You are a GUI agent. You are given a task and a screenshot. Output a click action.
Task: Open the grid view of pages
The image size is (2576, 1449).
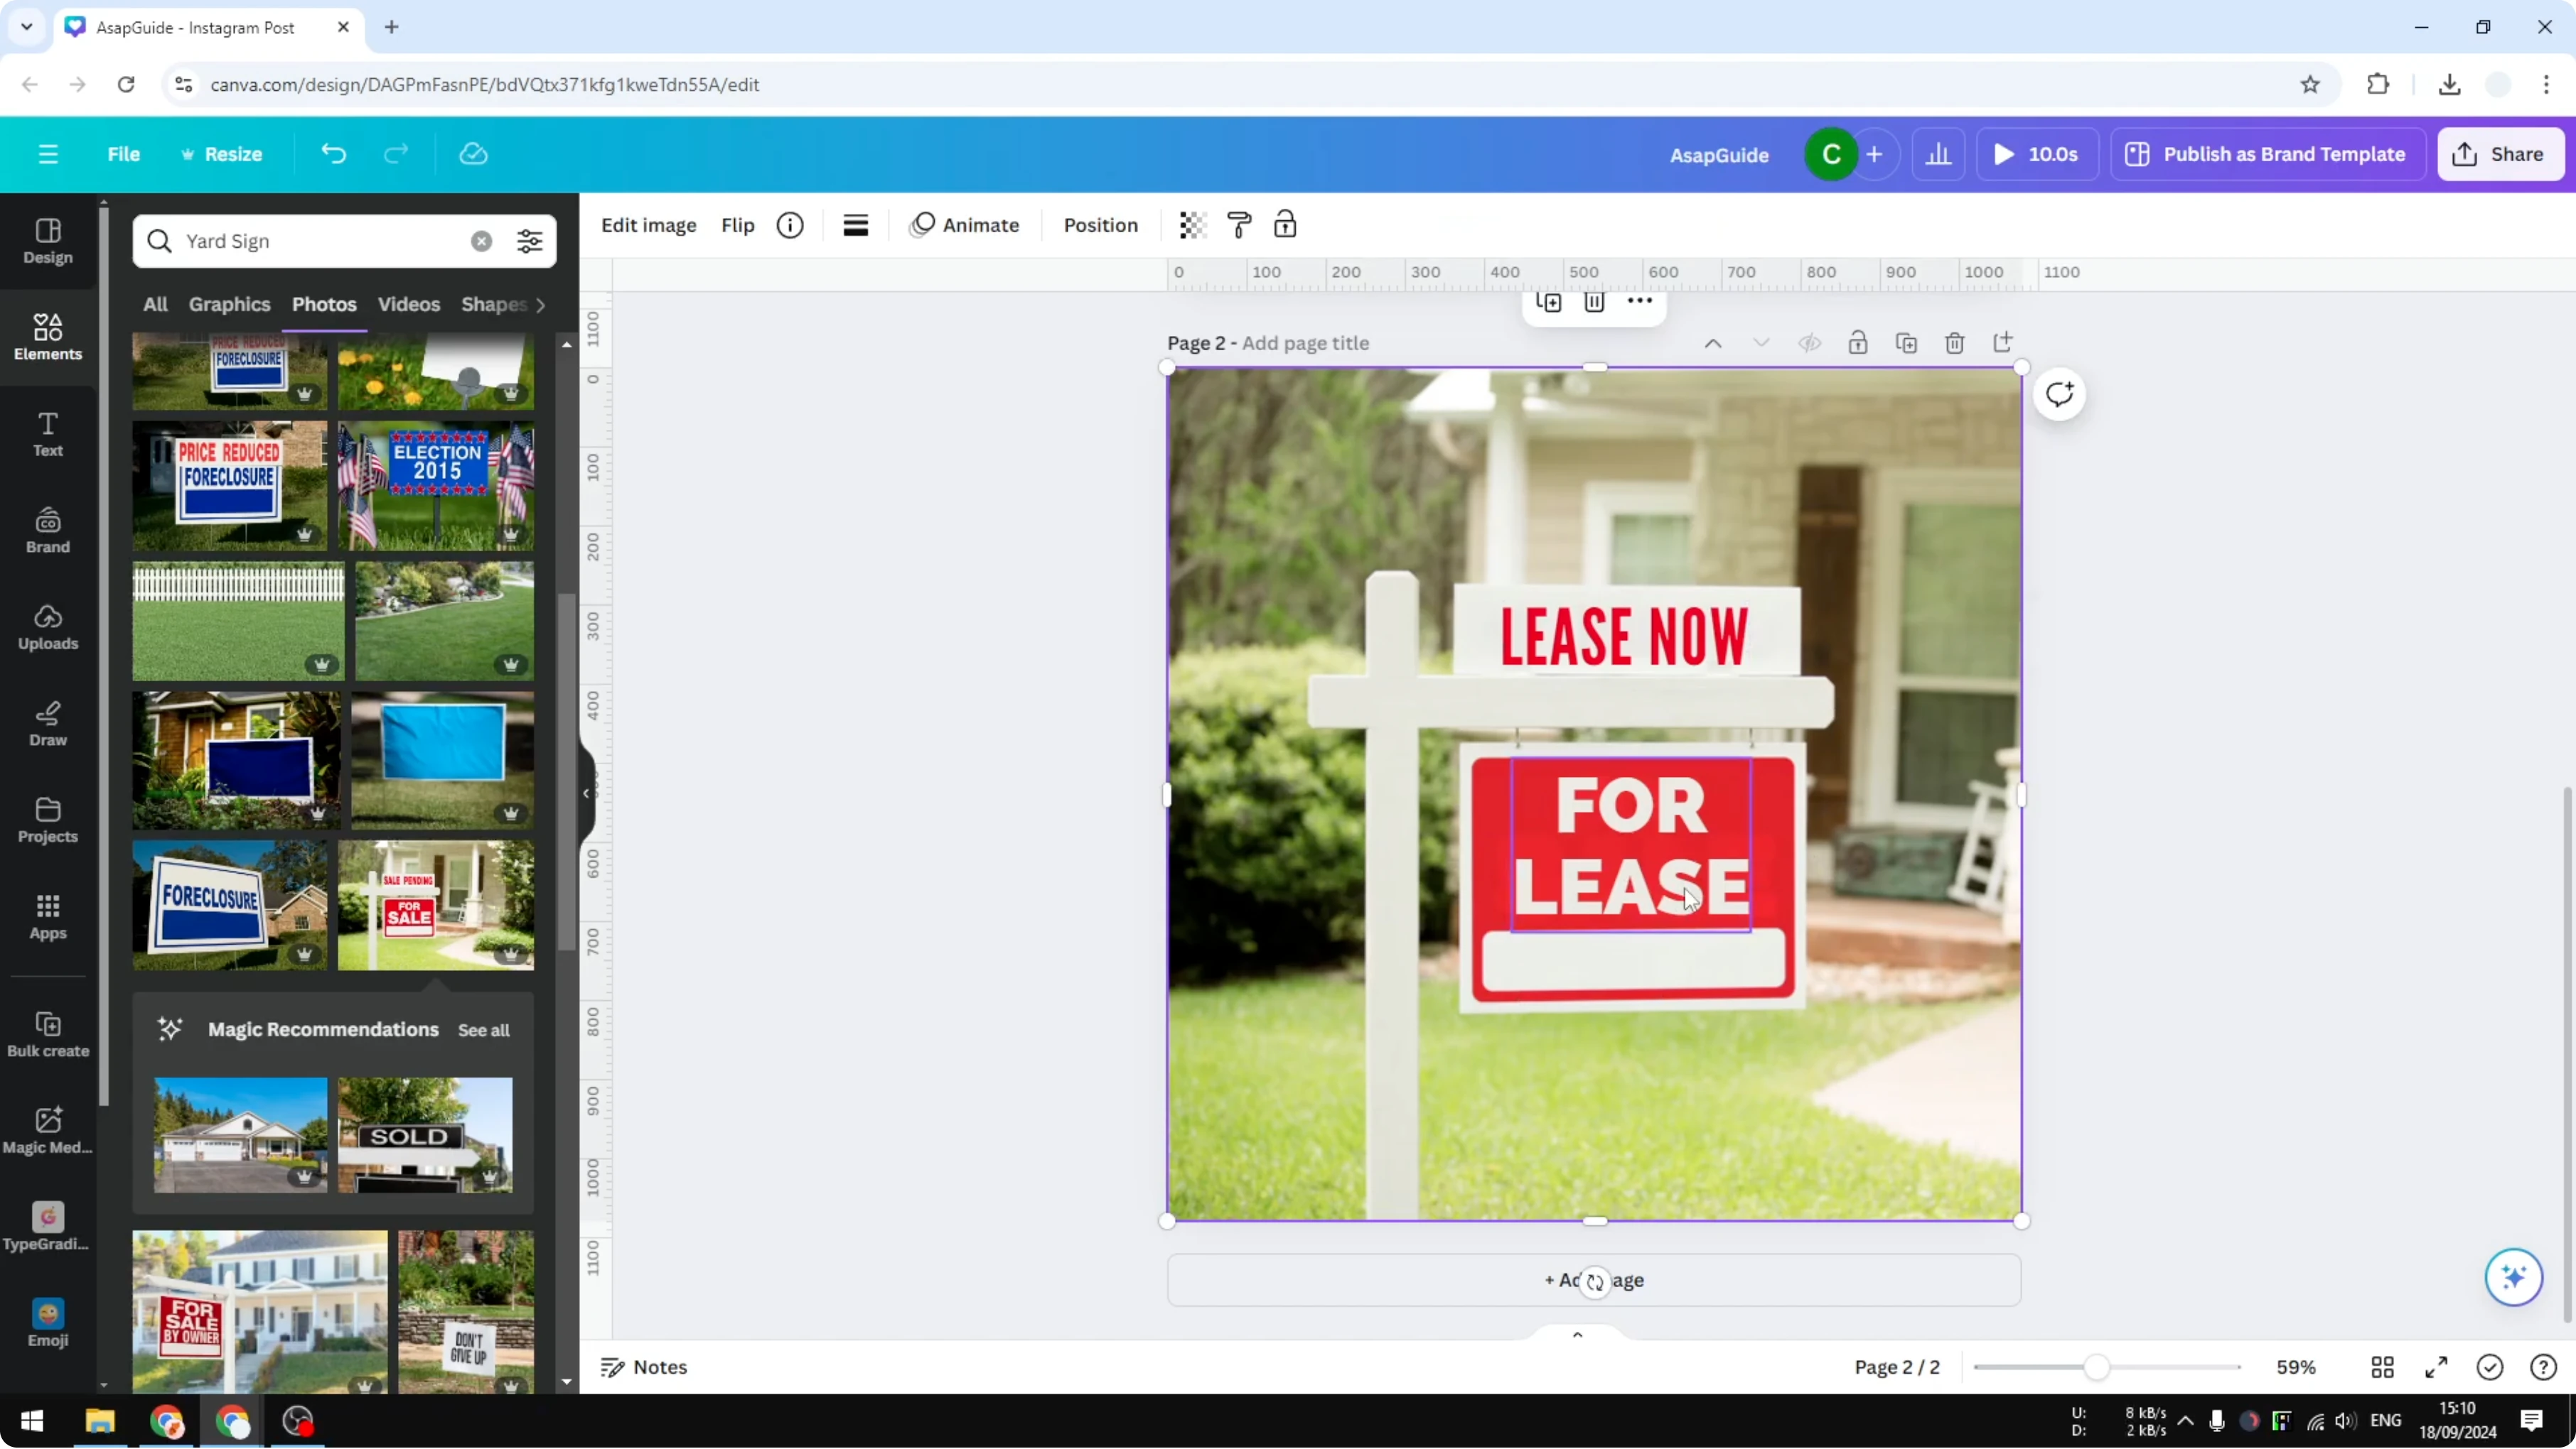coord(2382,1367)
